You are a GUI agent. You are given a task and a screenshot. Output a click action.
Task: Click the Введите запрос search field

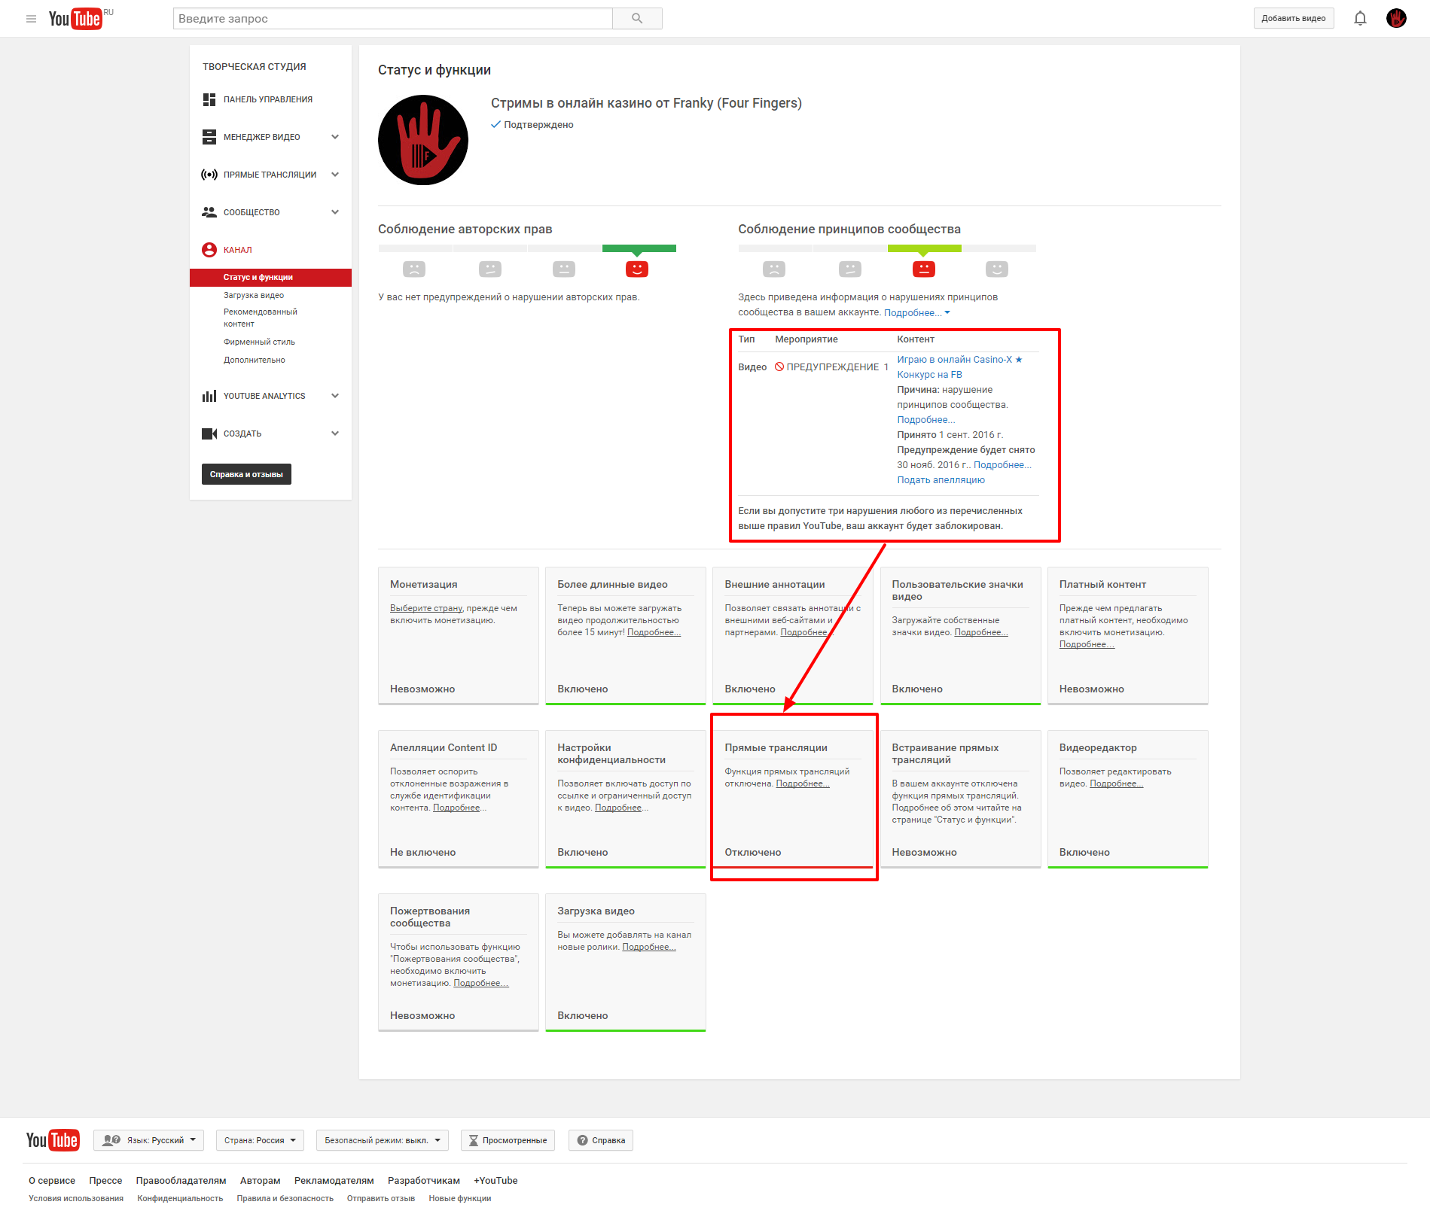(392, 19)
